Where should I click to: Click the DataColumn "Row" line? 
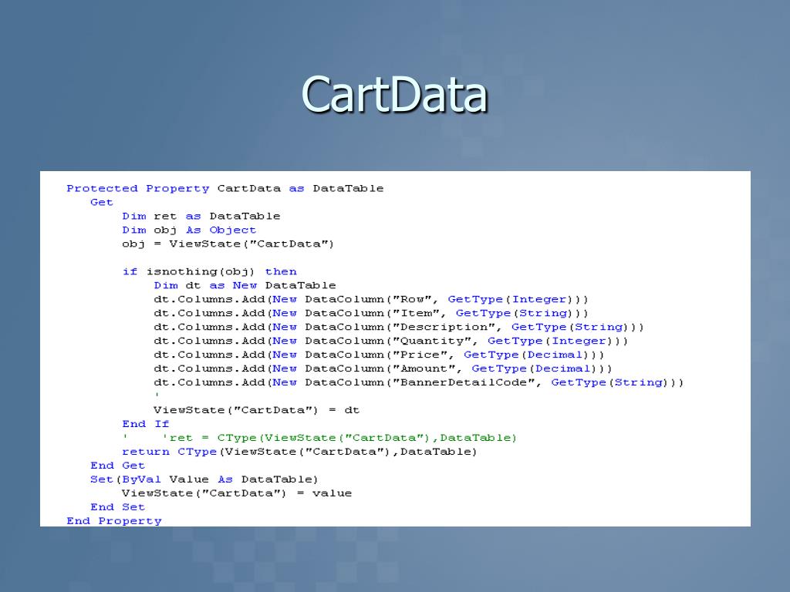point(371,299)
